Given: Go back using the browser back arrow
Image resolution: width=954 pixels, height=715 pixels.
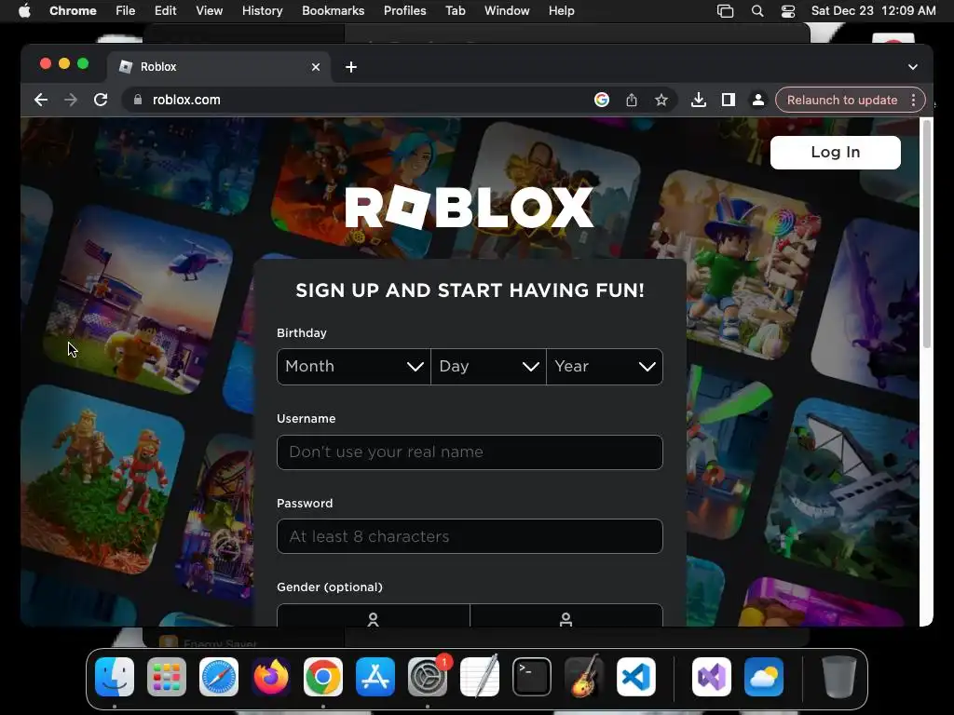Looking at the screenshot, I should [41, 100].
